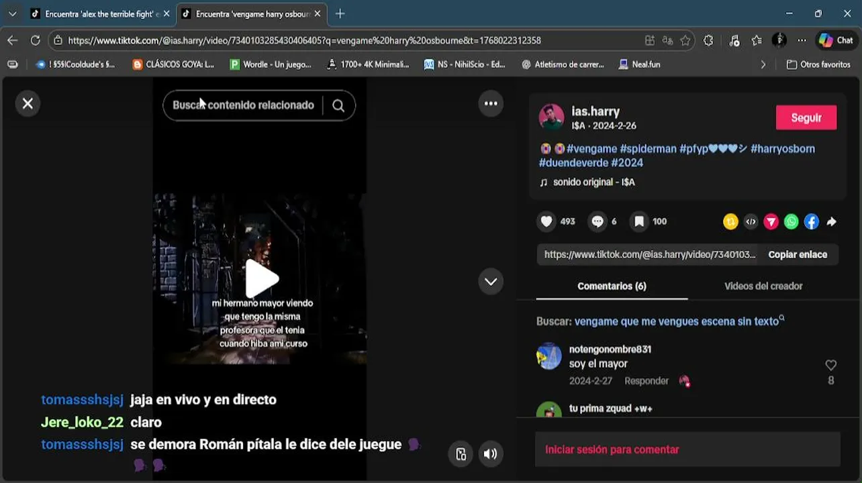Open comments via speech bubble icon
862x483 pixels.
(x=597, y=221)
